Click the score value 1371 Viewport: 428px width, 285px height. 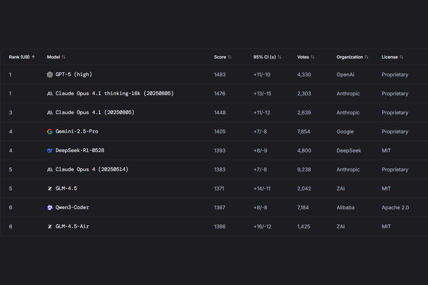coord(219,189)
